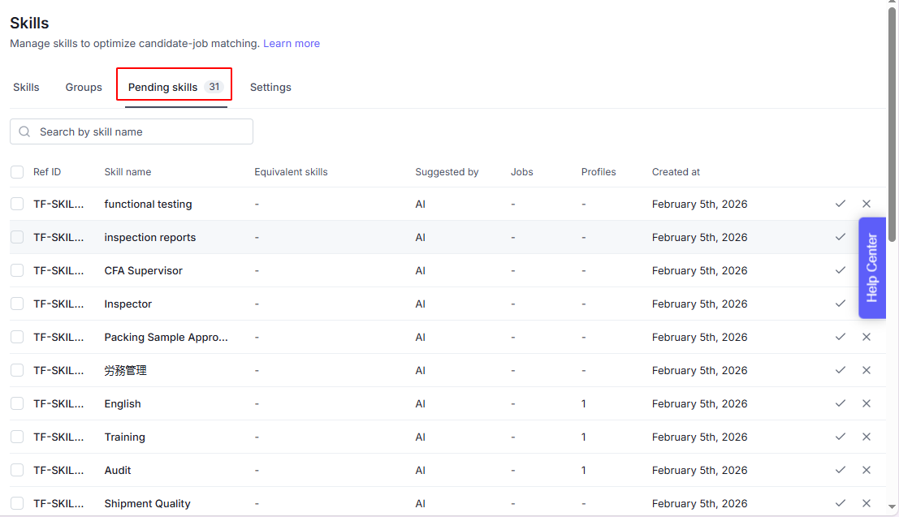Viewport: 899px width, 517px height.
Task: Go to the Settings tab
Action: coord(270,87)
